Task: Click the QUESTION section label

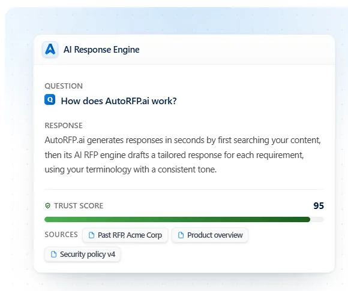Action: tap(64, 86)
